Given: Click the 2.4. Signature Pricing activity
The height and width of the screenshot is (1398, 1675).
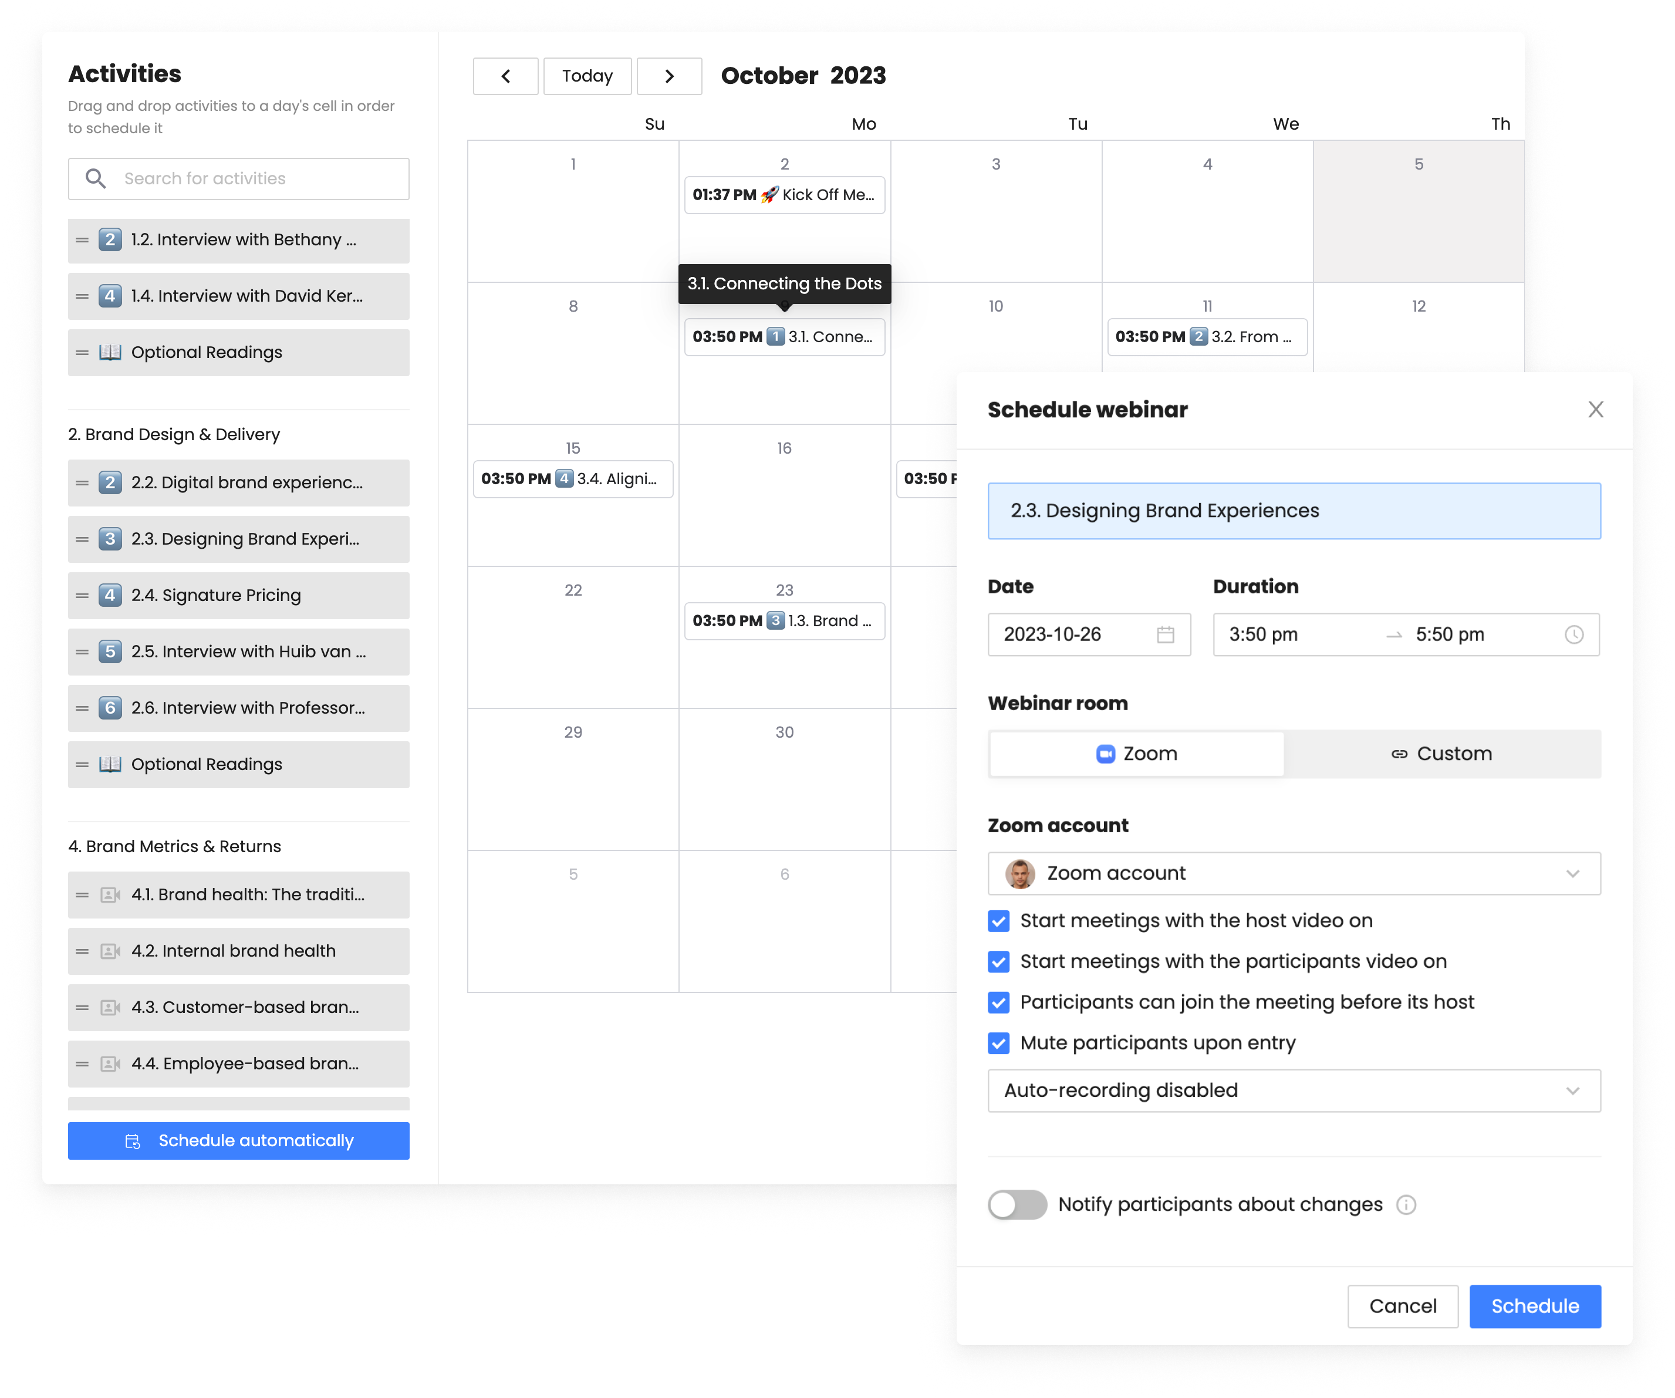Looking at the screenshot, I should click(x=238, y=596).
